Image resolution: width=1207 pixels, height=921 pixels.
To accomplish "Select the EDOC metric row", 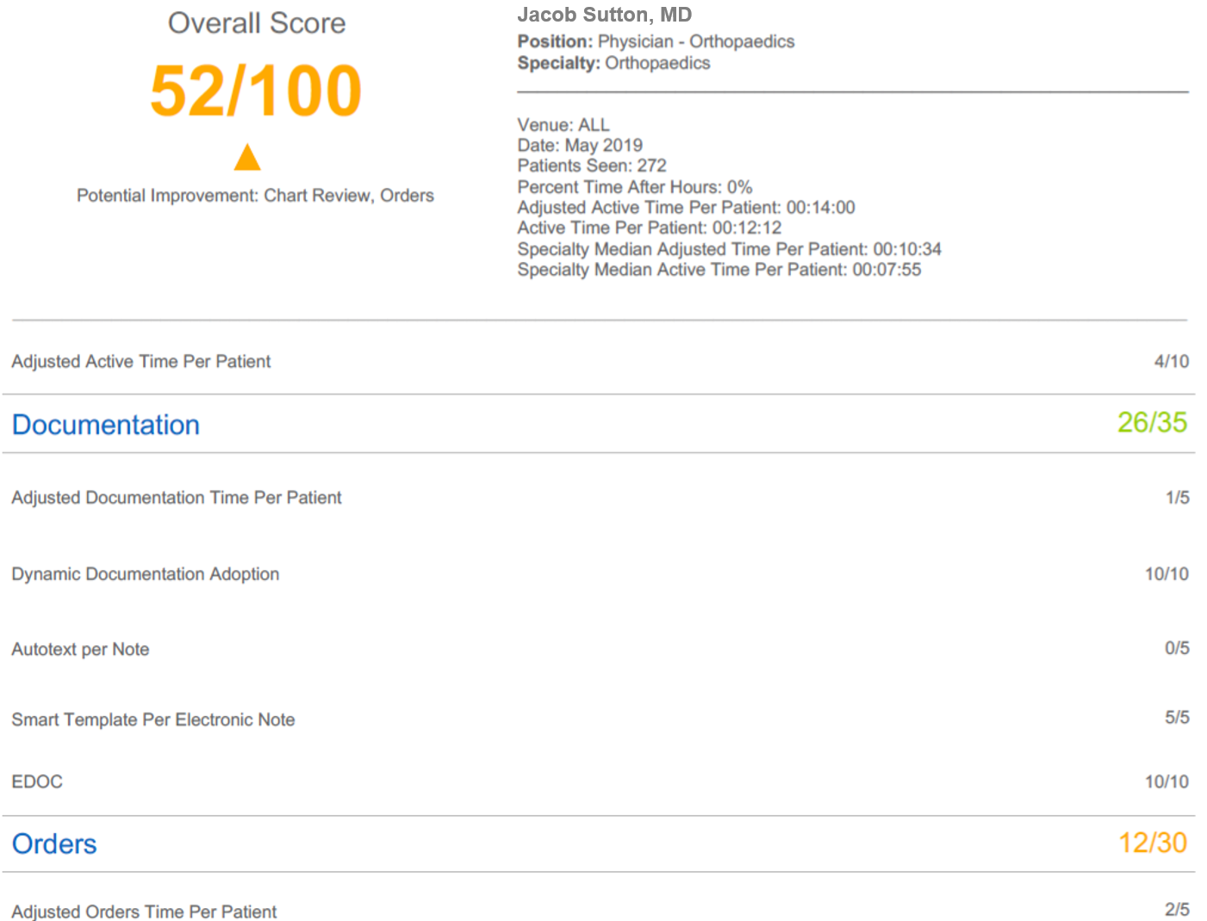I will click(x=37, y=781).
